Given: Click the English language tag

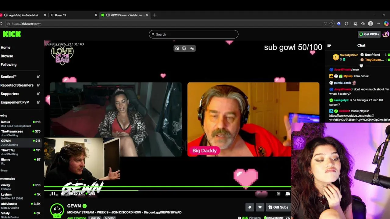Looking at the screenshot, I should pos(94,217).
